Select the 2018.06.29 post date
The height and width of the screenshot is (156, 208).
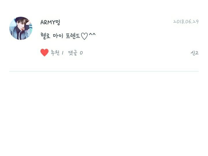[186, 21]
